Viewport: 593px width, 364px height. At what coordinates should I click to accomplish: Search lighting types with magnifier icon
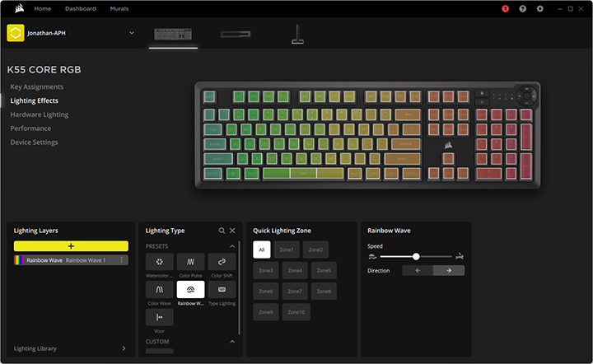click(x=222, y=231)
